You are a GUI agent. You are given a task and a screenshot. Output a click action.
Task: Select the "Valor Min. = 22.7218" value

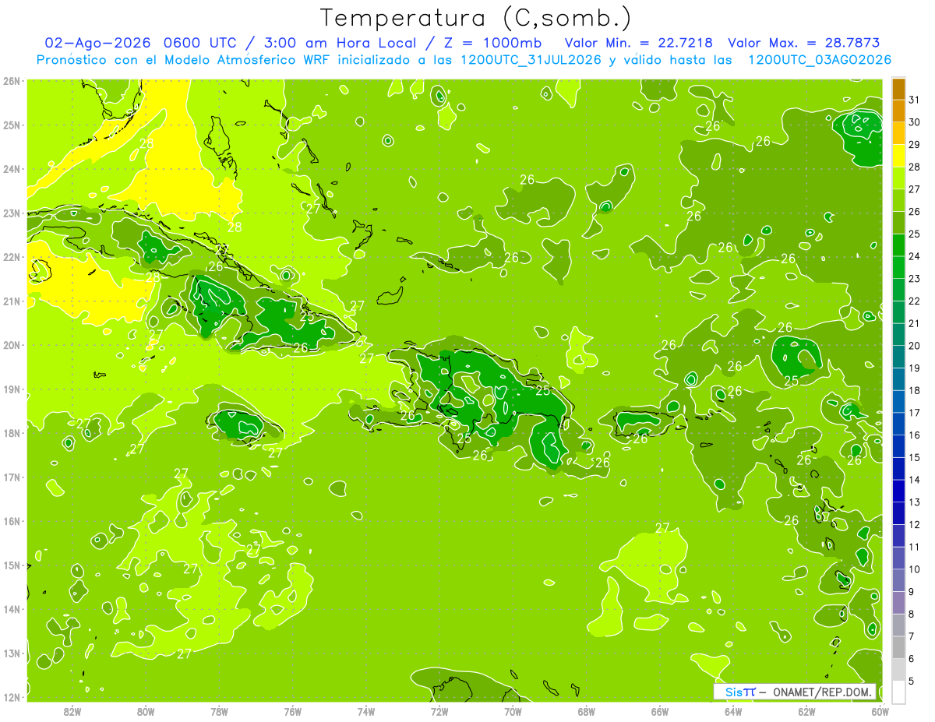pyautogui.click(x=639, y=43)
